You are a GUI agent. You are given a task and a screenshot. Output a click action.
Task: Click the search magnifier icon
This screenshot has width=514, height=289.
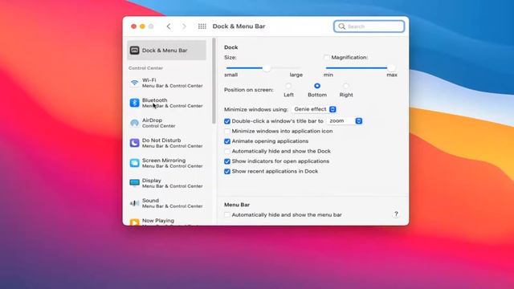point(341,26)
